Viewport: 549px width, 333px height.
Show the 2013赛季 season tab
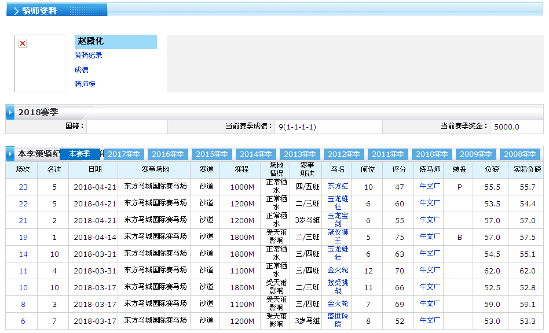coord(300,154)
